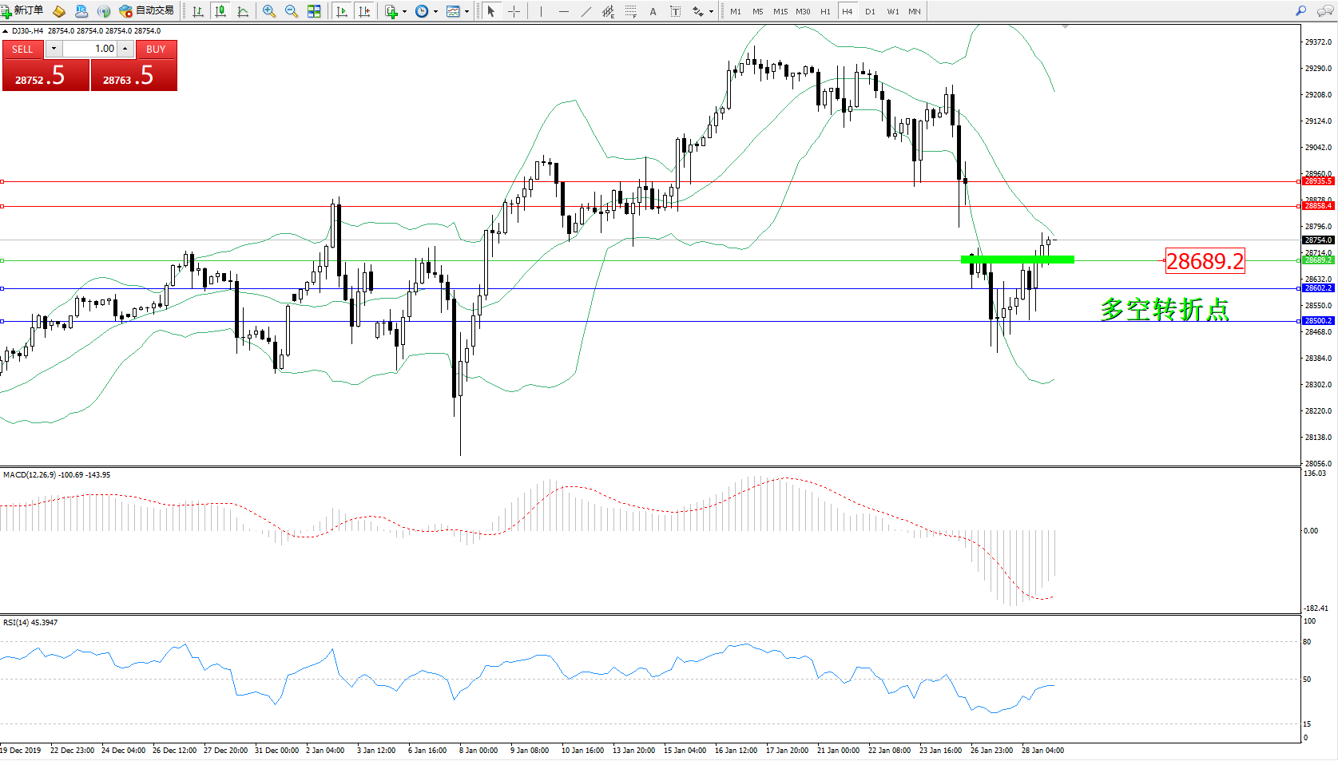Open the New Order (新订单) dialog
1338x761 pixels.
22,10
